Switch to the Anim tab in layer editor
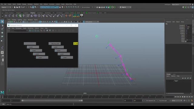 tap(174, 74)
